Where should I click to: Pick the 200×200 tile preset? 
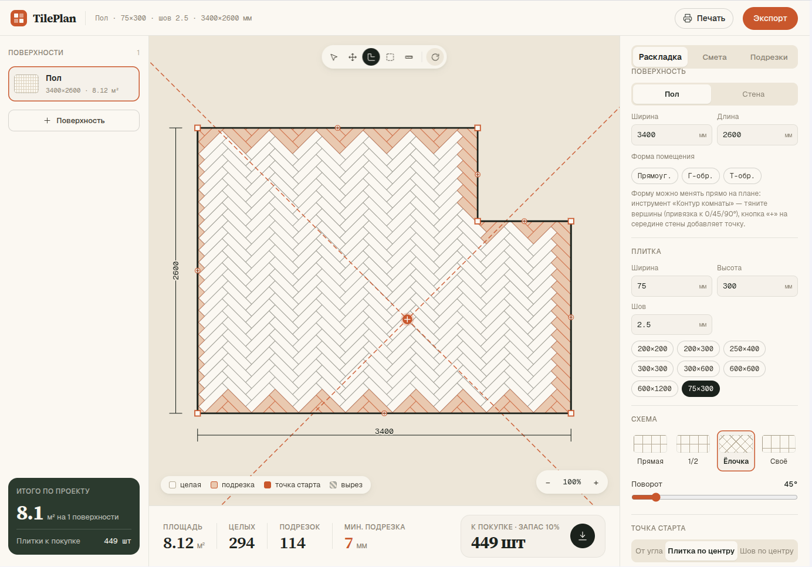(x=652, y=349)
